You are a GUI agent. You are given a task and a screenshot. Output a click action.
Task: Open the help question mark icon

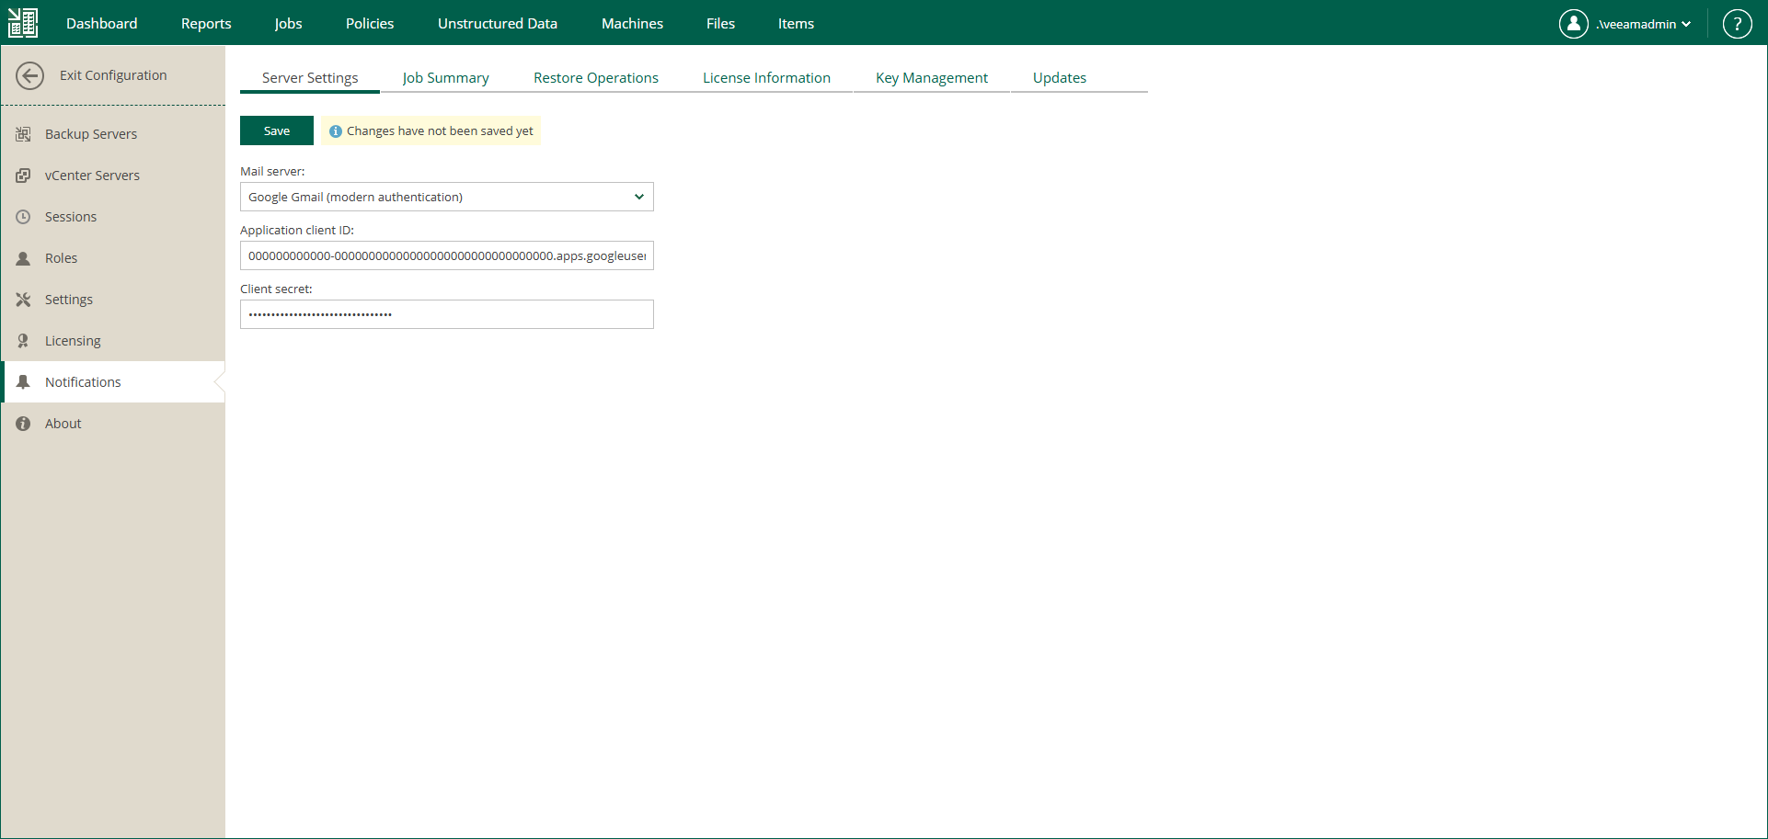[x=1737, y=23]
